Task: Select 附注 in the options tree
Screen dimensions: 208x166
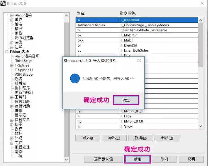Action: click(18, 24)
